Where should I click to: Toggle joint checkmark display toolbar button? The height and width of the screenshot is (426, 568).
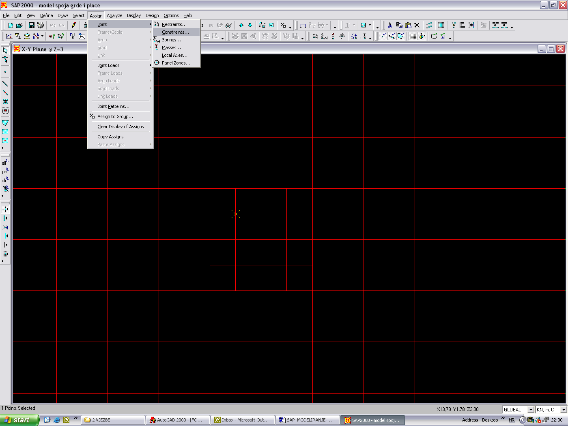tap(383, 37)
